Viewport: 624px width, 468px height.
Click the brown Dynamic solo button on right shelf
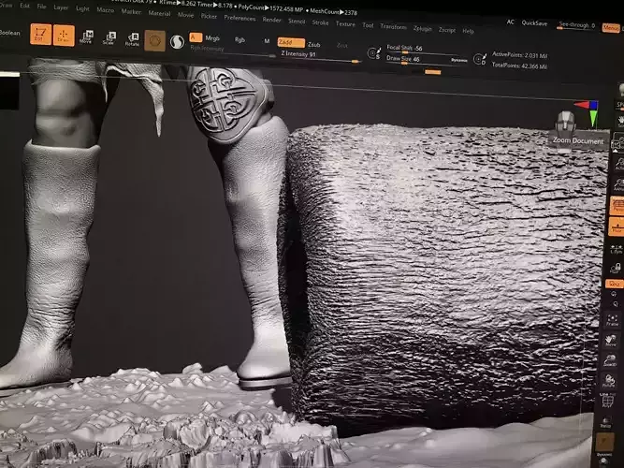point(605,442)
